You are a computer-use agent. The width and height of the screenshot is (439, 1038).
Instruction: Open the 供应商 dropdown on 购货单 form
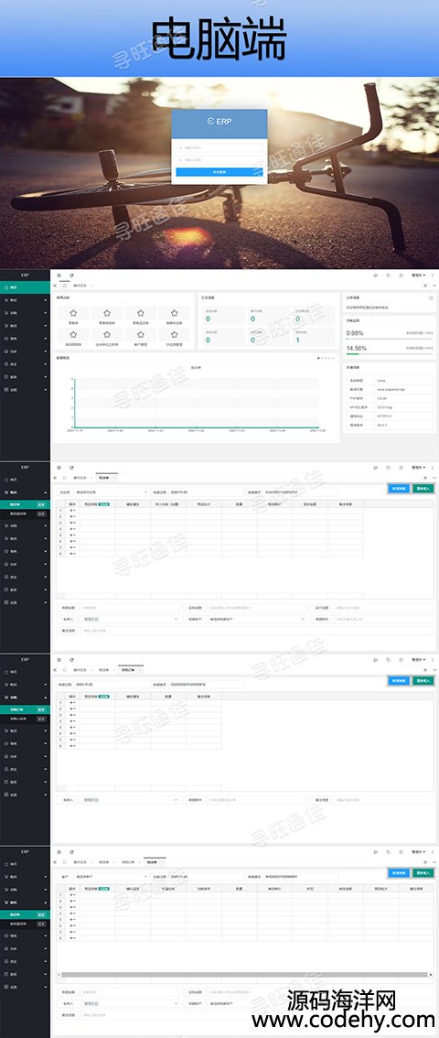(x=111, y=492)
